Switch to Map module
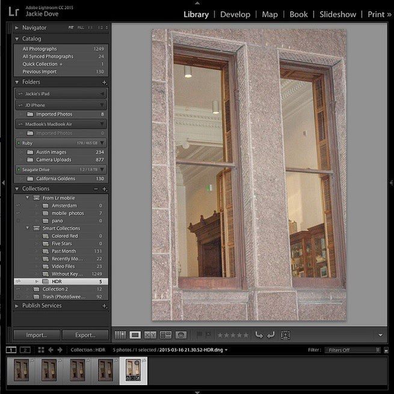The width and height of the screenshot is (394, 394). point(270,14)
